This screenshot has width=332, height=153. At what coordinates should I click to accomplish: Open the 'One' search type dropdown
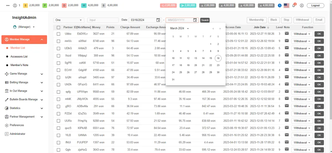(69, 20)
